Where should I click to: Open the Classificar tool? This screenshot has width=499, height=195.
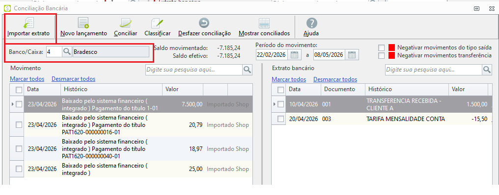click(157, 26)
